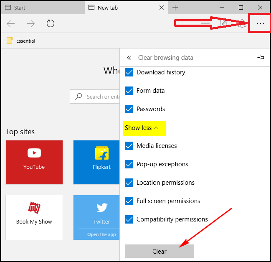This screenshot has width=271, height=262.
Task: Click Open the app under Twitter
Action: pyautogui.click(x=101, y=234)
